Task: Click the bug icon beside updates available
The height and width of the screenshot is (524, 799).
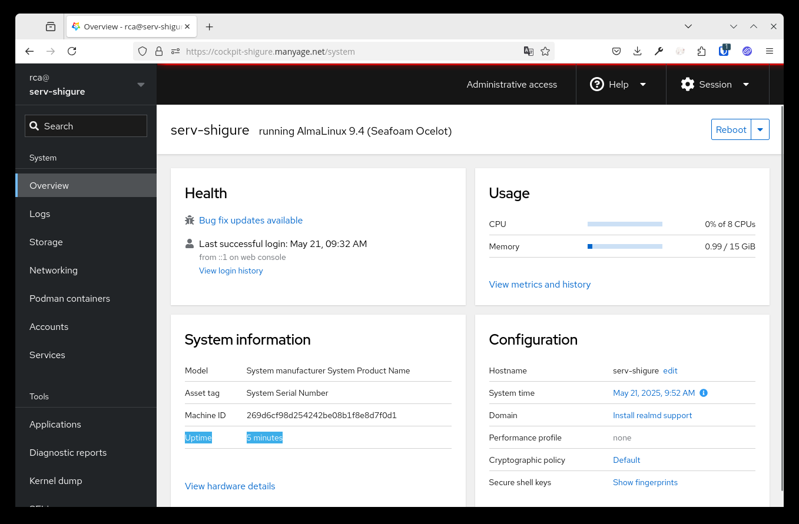Action: point(190,220)
